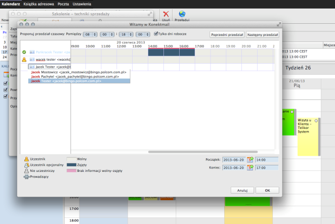This screenshot has height=224, width=335.
Task: Click the Uczestnik opcjonalny legend icon
Action: (x=26, y=165)
